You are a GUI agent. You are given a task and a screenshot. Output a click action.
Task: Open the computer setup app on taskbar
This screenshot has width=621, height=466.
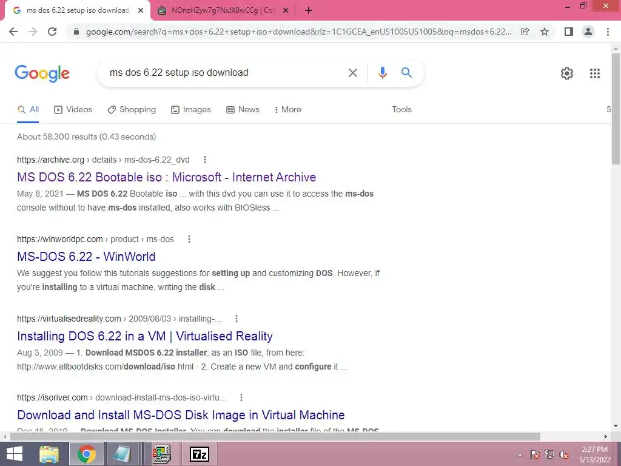(x=161, y=454)
